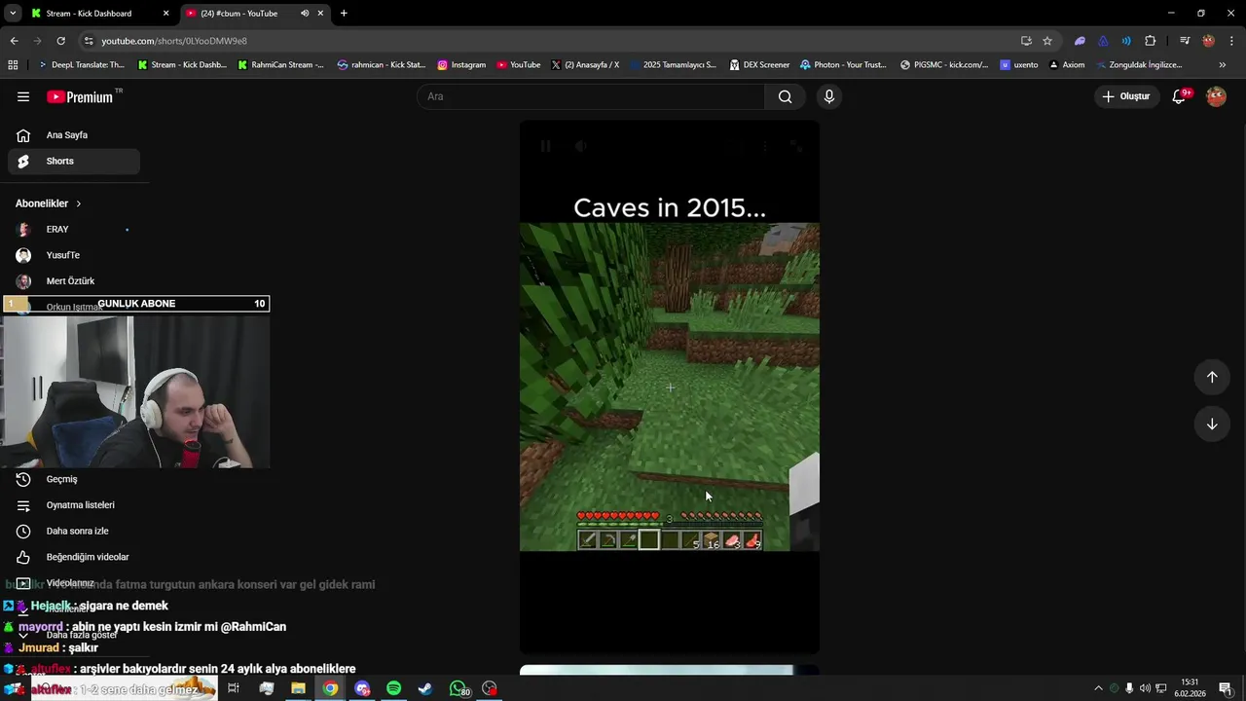Reload the page in the browser

tap(60, 41)
